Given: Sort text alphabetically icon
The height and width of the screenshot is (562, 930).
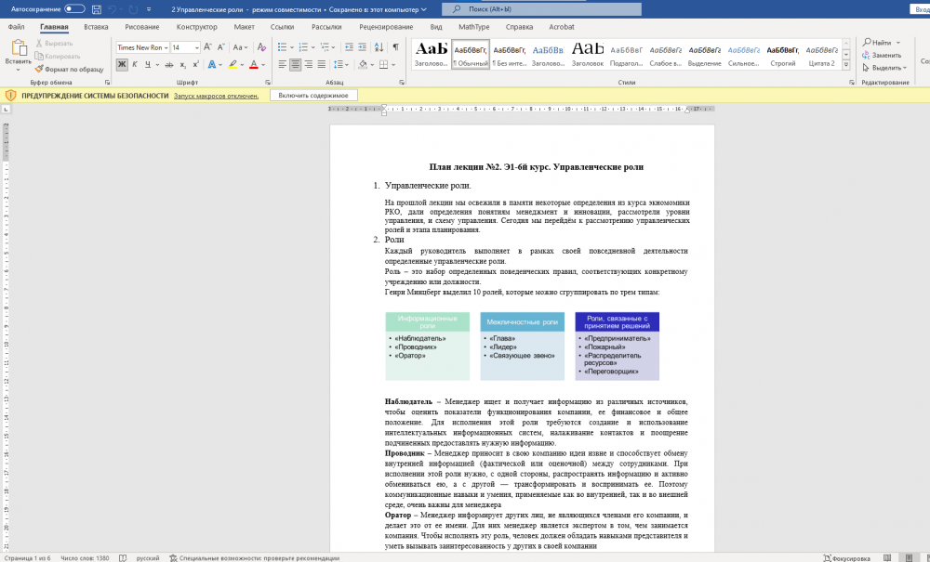Looking at the screenshot, I should point(379,47).
